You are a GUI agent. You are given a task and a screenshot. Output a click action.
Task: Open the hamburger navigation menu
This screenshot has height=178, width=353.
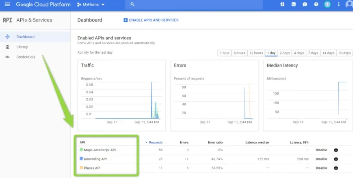pos(7,4)
